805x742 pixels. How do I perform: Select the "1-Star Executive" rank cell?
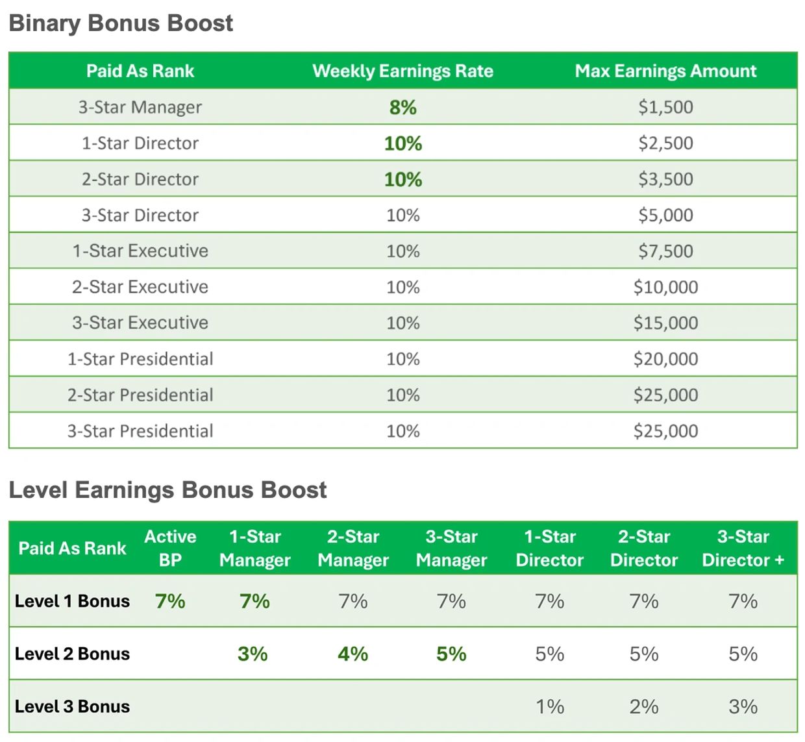coord(140,251)
